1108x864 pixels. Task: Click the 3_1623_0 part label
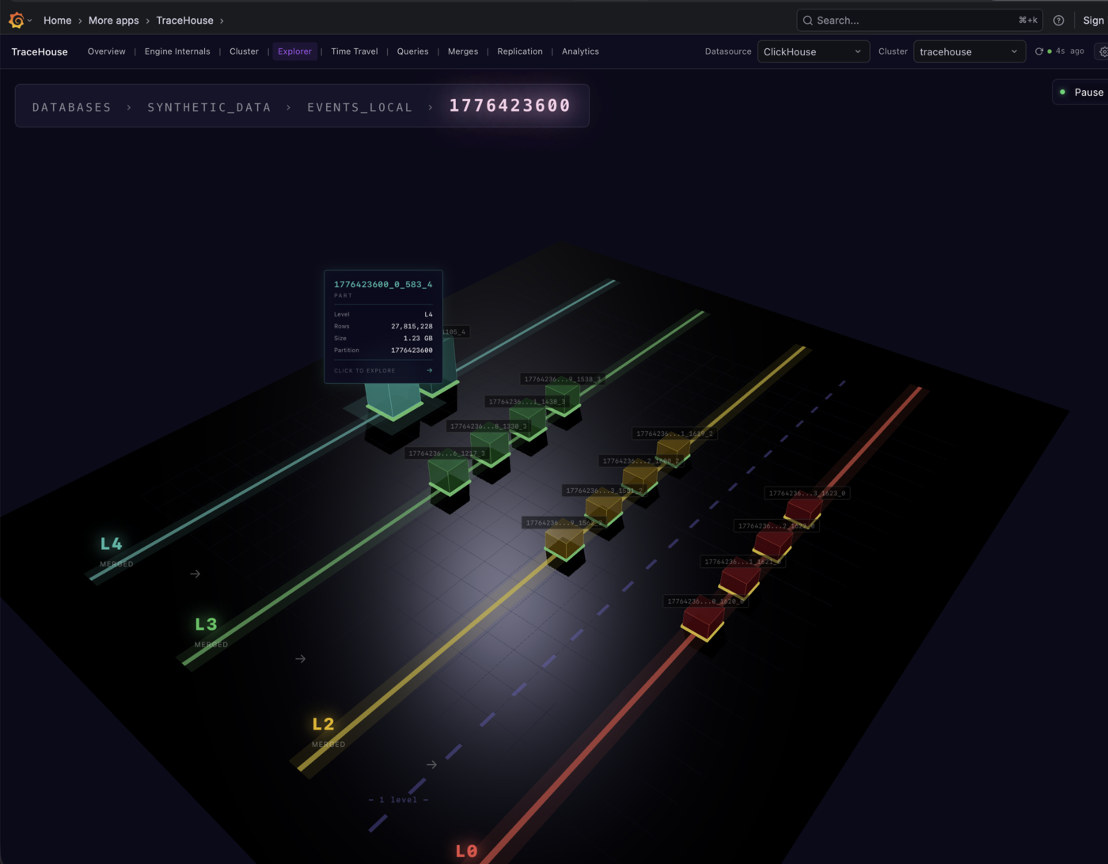pos(806,493)
